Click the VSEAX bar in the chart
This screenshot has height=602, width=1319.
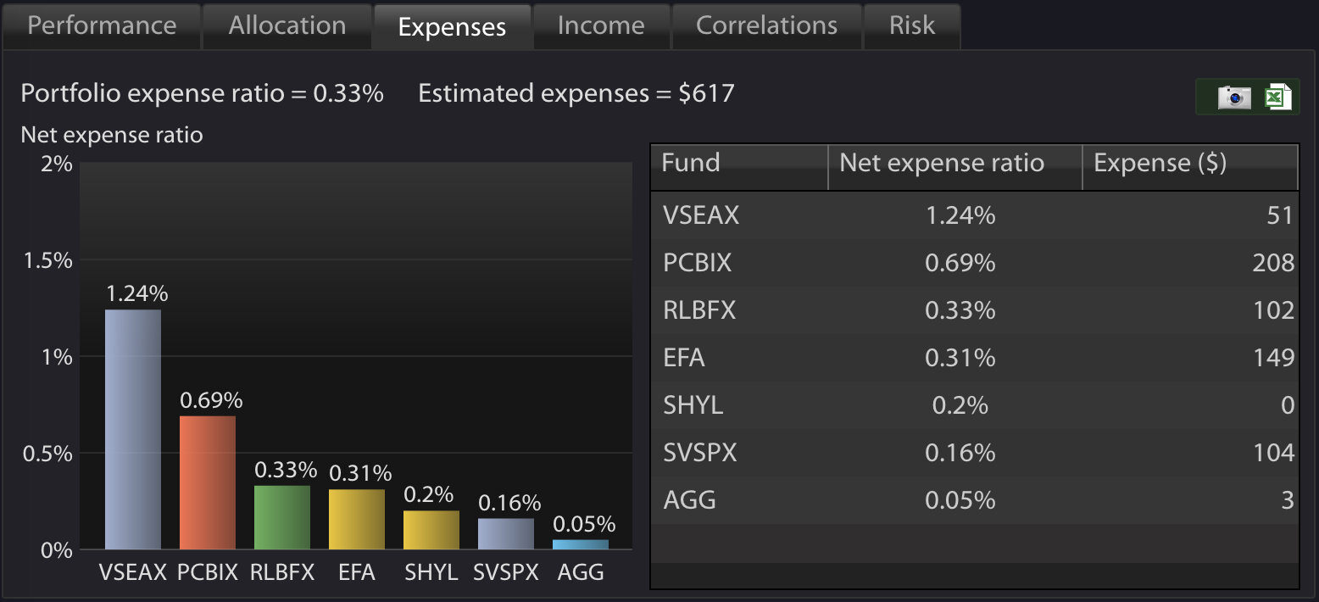(x=133, y=430)
